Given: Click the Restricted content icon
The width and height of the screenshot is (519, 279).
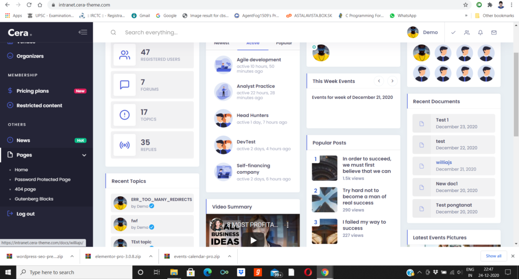Looking at the screenshot, I should 10,105.
